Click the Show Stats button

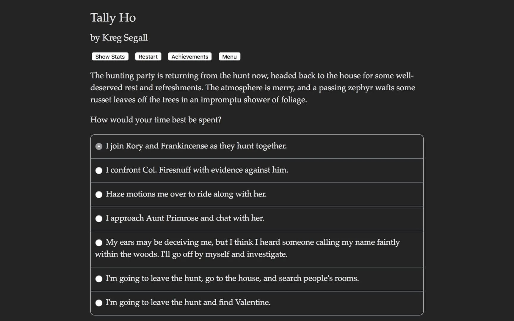[x=110, y=56]
